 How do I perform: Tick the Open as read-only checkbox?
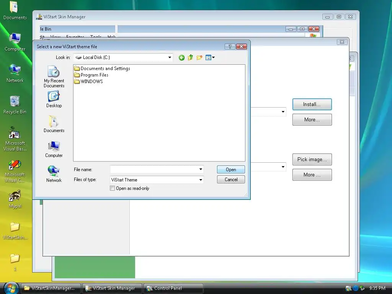pos(113,188)
